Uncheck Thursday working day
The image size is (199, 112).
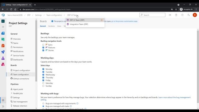coord(43,77)
